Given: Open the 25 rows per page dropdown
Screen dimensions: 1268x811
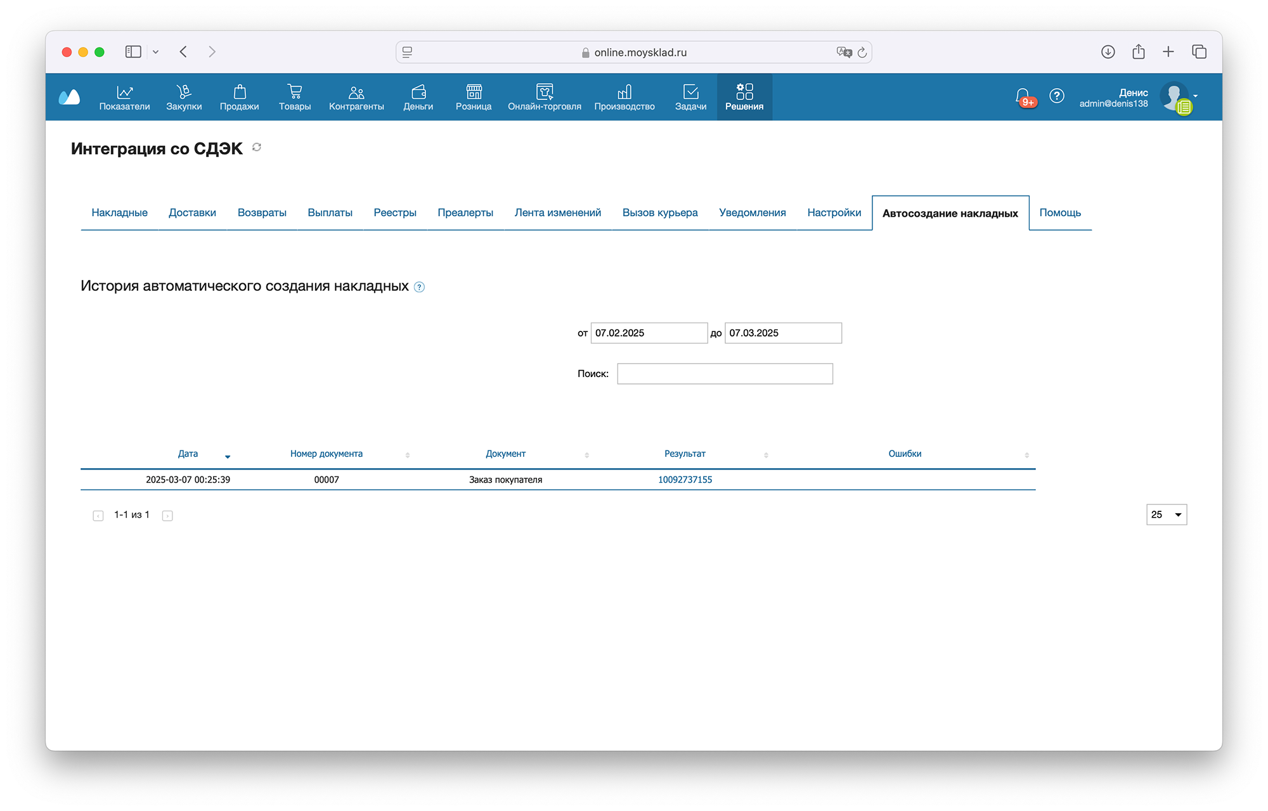Looking at the screenshot, I should pyautogui.click(x=1166, y=514).
